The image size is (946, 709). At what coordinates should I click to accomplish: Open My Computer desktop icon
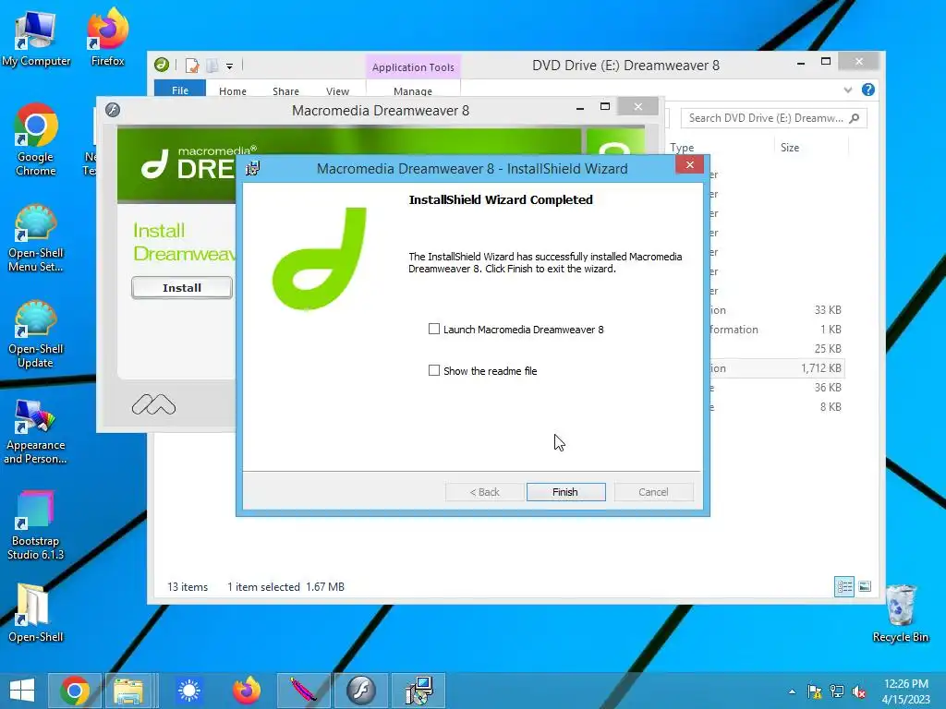tap(36, 39)
